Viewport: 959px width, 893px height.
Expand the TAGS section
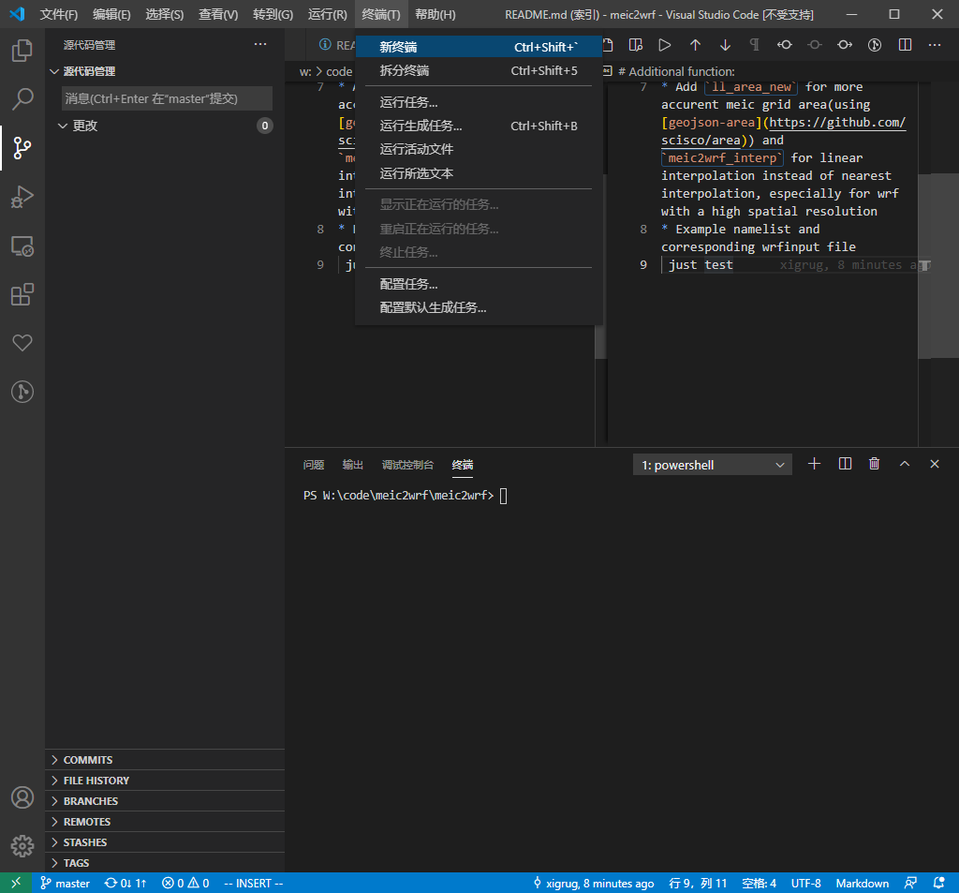[165, 863]
